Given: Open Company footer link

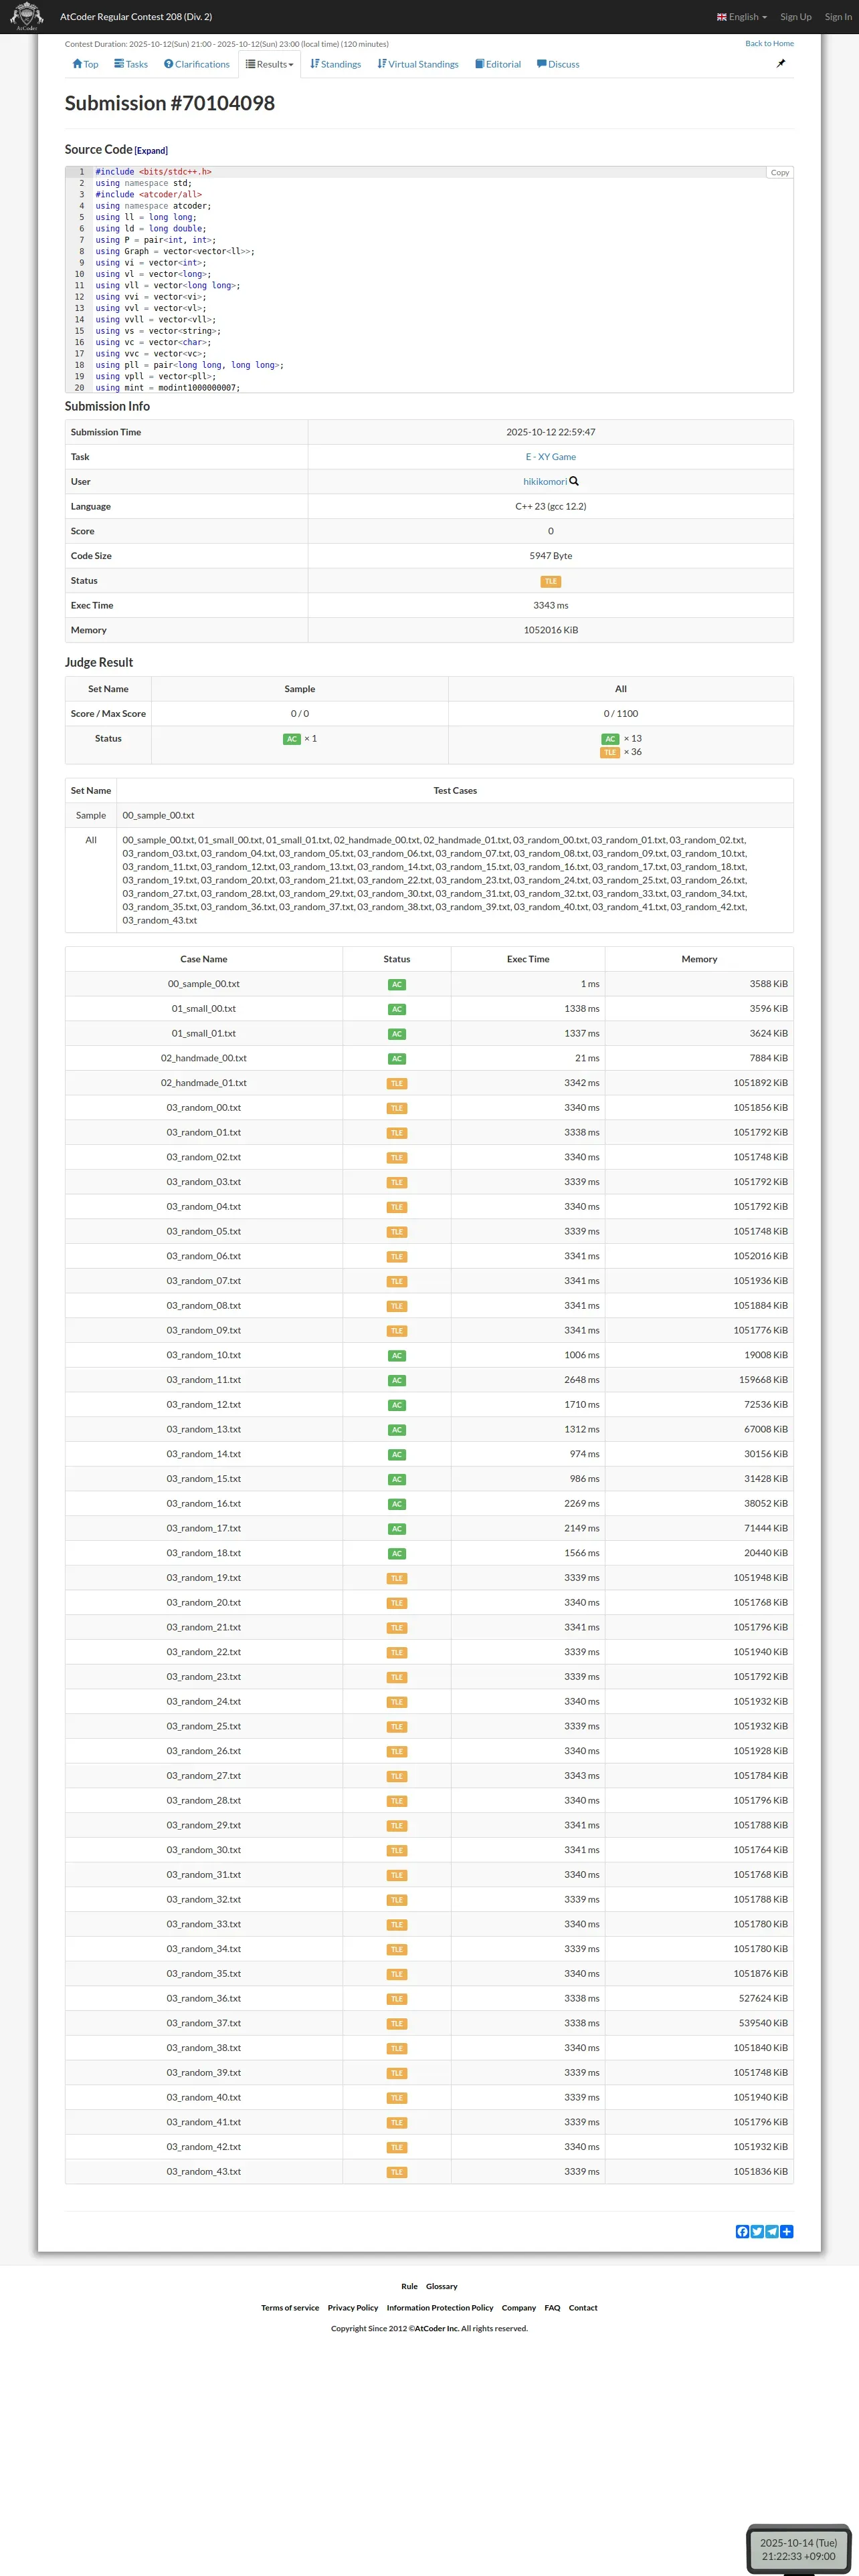Looking at the screenshot, I should [x=519, y=2308].
